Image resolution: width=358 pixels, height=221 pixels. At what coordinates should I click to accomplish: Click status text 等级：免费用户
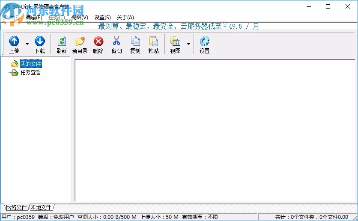56,217
